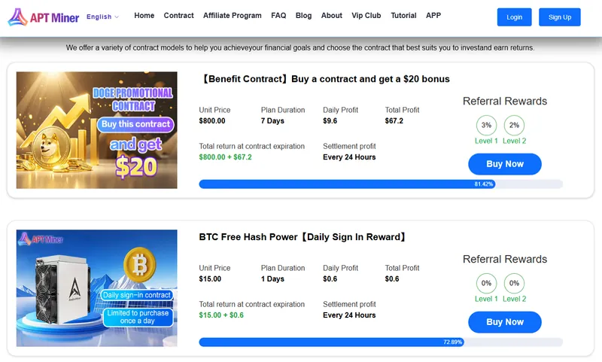The height and width of the screenshot is (362, 602).
Task: Click the 81.42% progress bar
Action: (381, 184)
